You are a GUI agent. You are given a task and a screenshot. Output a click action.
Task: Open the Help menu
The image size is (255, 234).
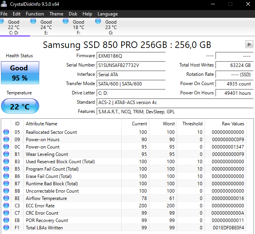click(x=87, y=14)
